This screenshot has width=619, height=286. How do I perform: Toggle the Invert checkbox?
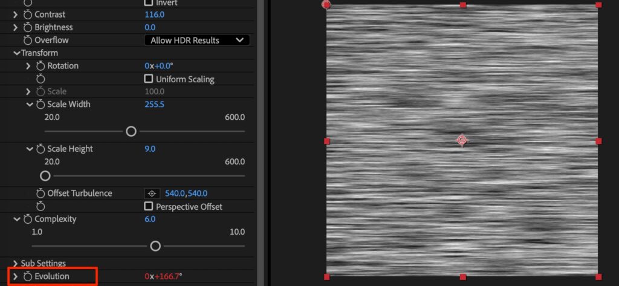click(148, 2)
